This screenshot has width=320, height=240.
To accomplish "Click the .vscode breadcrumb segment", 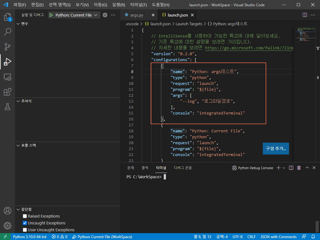I will pos(132,24).
